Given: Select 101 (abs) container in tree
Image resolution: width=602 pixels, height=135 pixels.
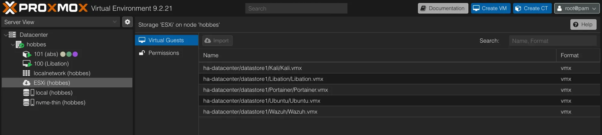Looking at the screenshot, I should pos(46,54).
